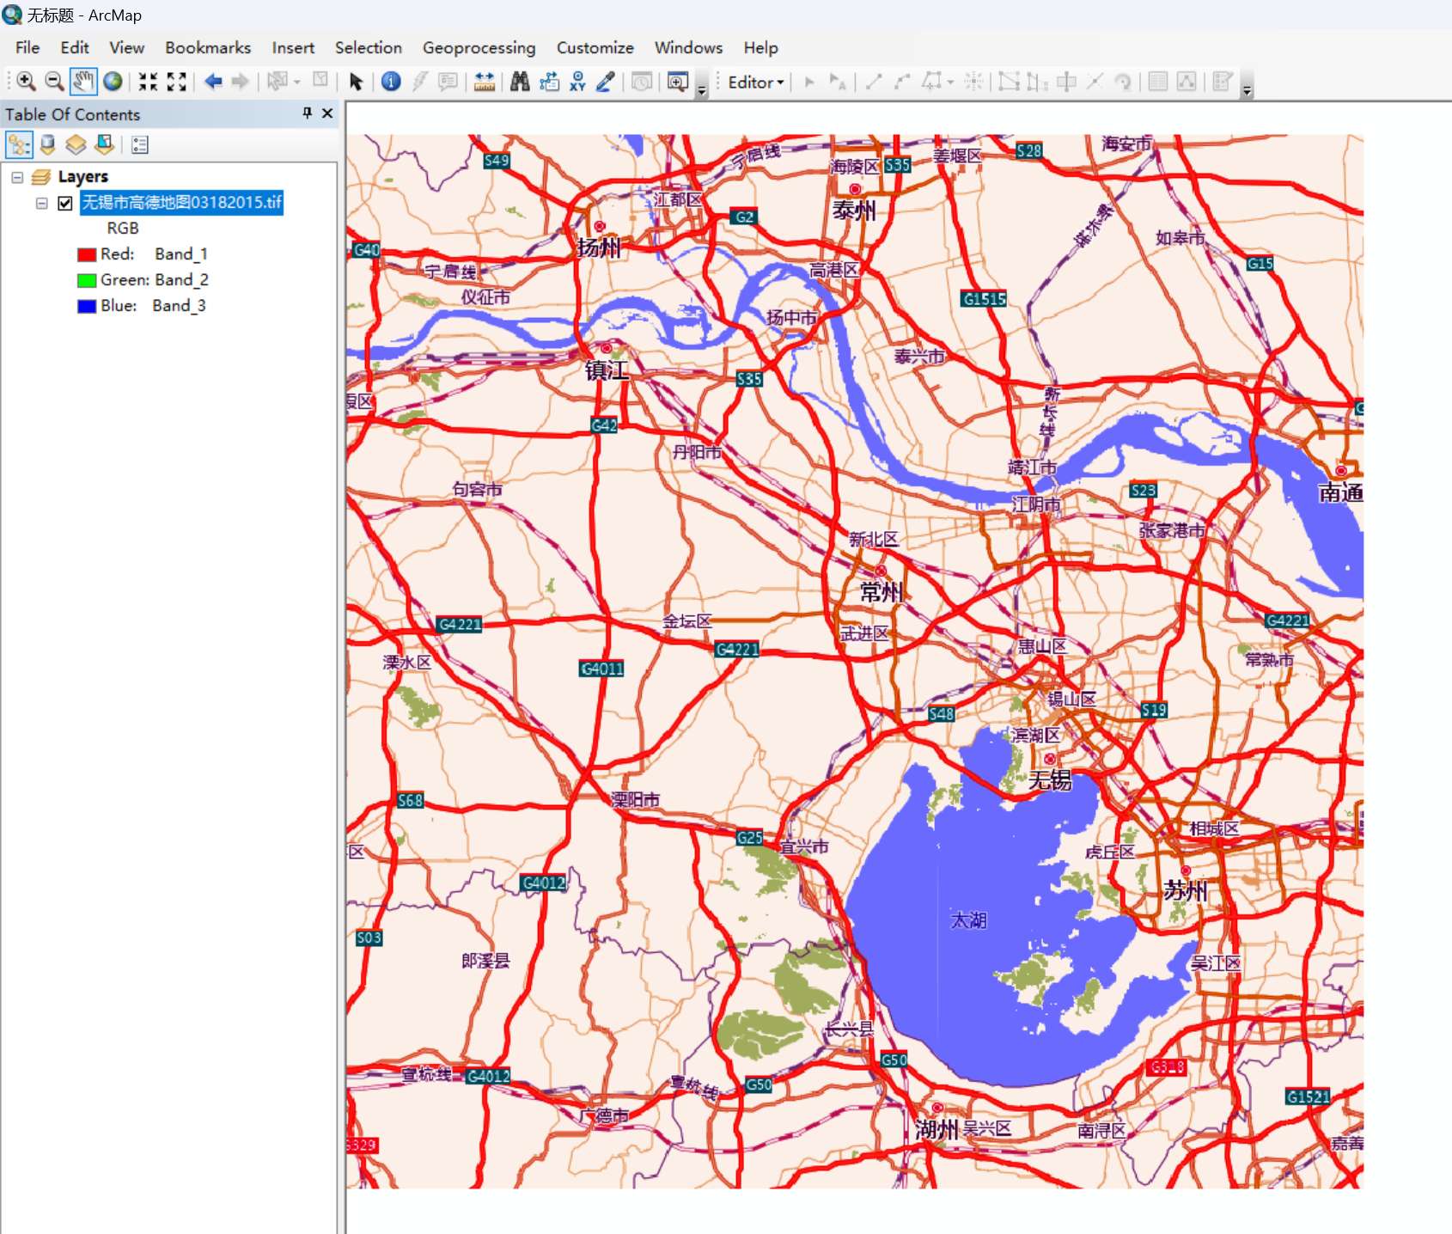
Task: Click the Split tool icon
Action: [x=1095, y=82]
